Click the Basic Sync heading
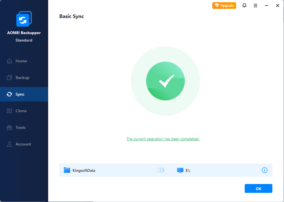Image resolution: width=284 pixels, height=202 pixels. [x=71, y=16]
